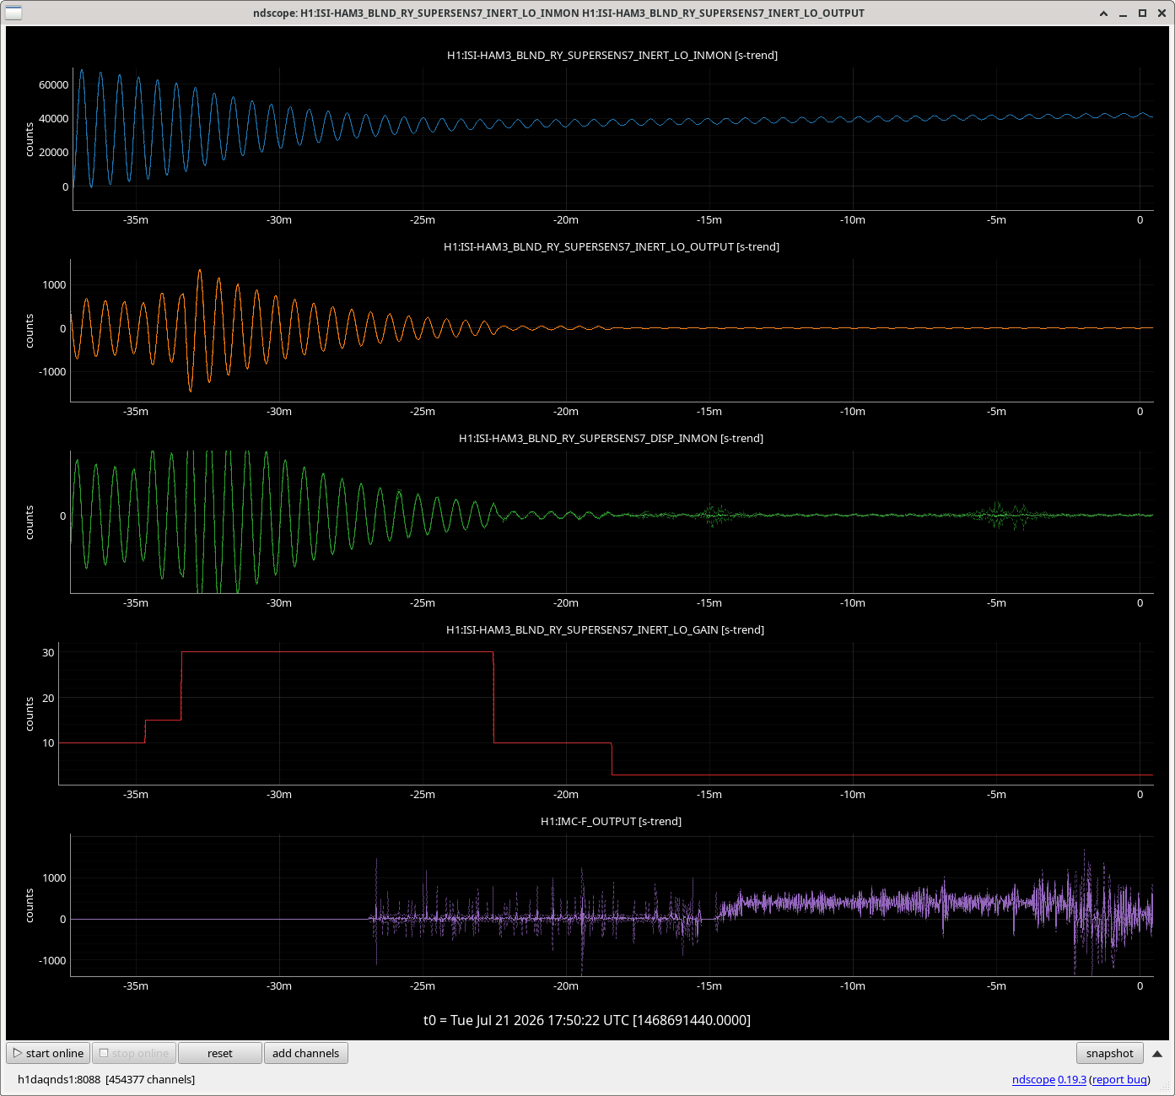Viewport: 1175px width, 1096px height.
Task: Minimize the ndscope window
Action: pos(1124,13)
